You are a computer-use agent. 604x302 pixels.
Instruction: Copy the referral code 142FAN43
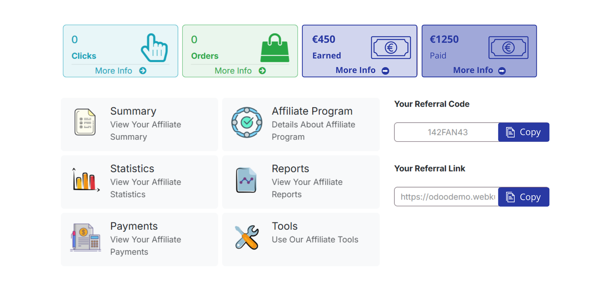pos(523,132)
